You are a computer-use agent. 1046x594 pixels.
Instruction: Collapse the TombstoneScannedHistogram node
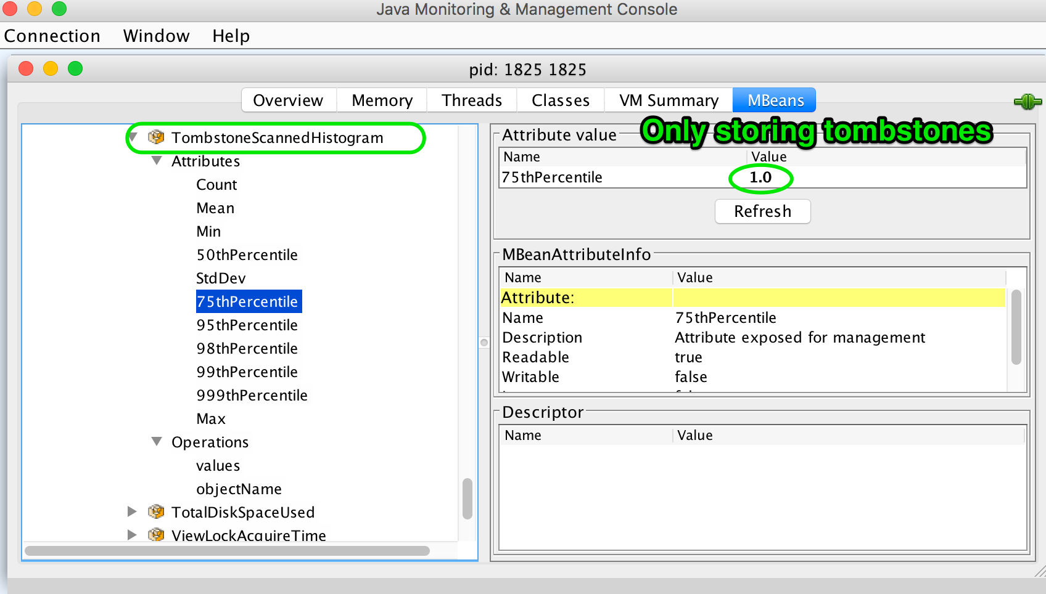click(133, 137)
